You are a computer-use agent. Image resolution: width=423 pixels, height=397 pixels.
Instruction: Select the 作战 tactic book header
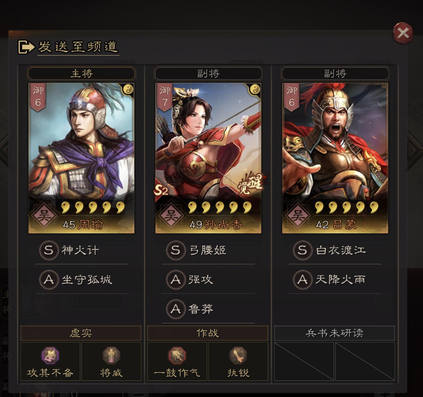(x=208, y=333)
